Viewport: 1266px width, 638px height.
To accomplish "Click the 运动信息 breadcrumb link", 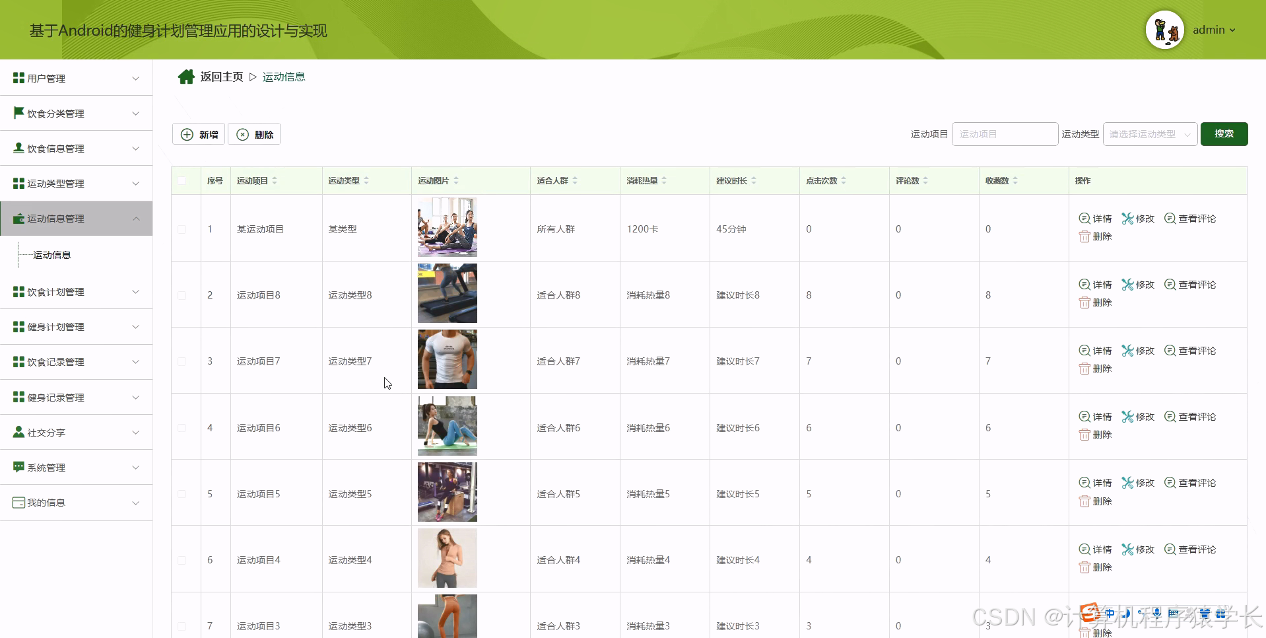I will click(284, 77).
